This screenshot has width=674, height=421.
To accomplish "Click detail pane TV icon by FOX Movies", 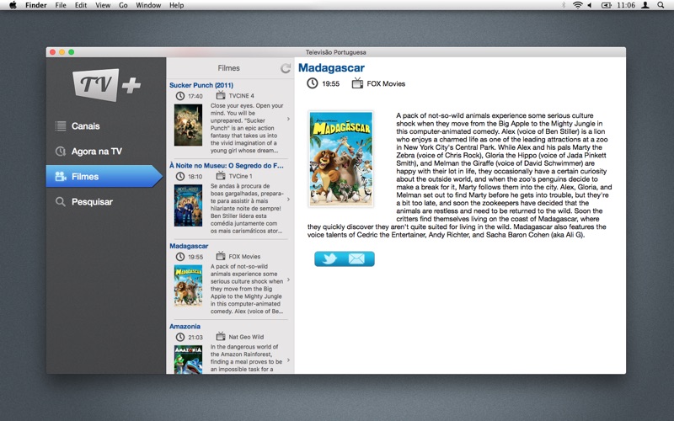I will [357, 83].
